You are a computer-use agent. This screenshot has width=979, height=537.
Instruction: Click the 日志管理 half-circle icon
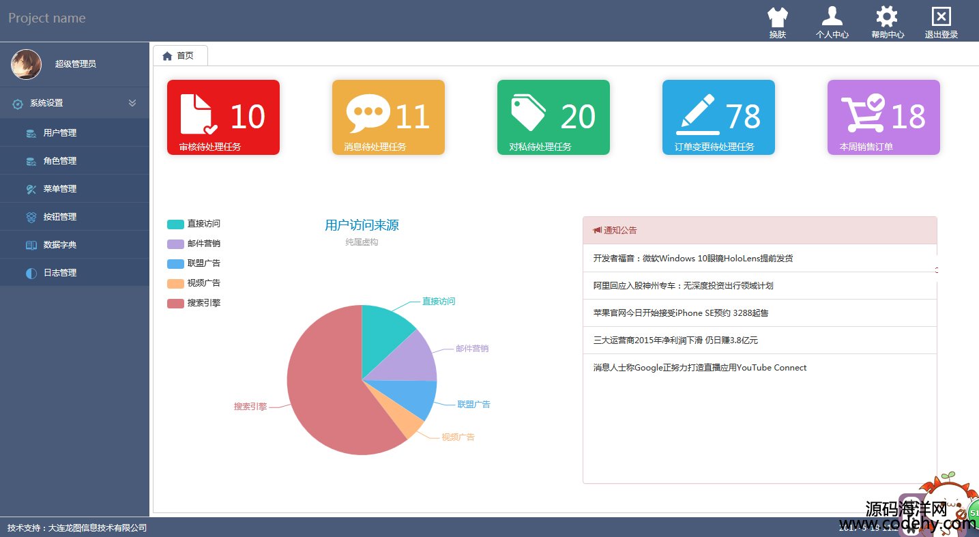pyautogui.click(x=31, y=273)
